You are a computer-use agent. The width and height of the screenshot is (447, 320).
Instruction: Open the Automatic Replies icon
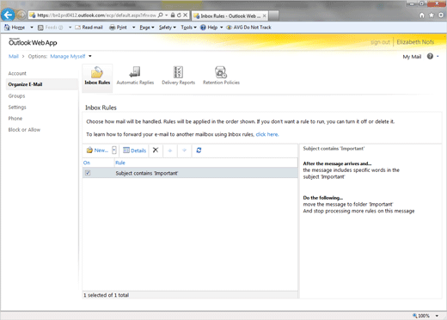(135, 76)
